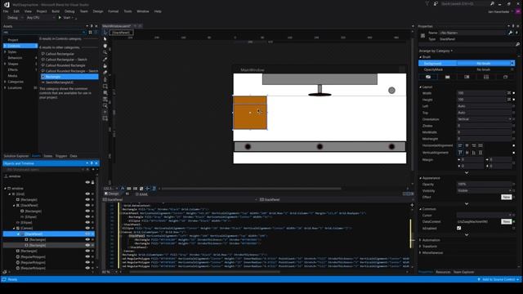Open the Window menu
Screen dimensions: 523x294
tap(143, 11)
